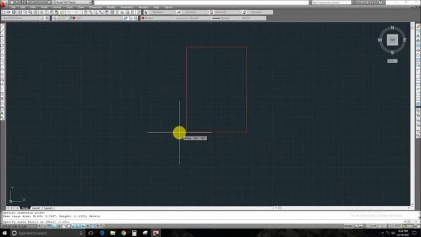The width and height of the screenshot is (421, 237).
Task: Click the Open file icon
Action: [9, 13]
